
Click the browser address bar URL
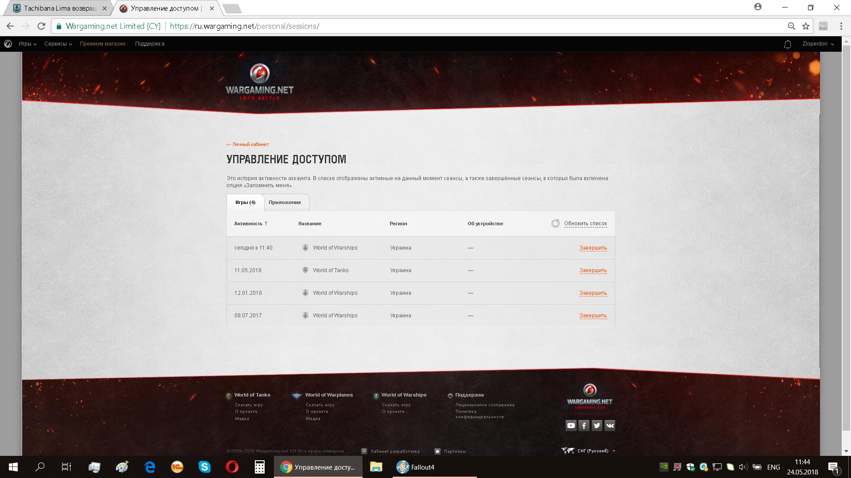click(244, 26)
